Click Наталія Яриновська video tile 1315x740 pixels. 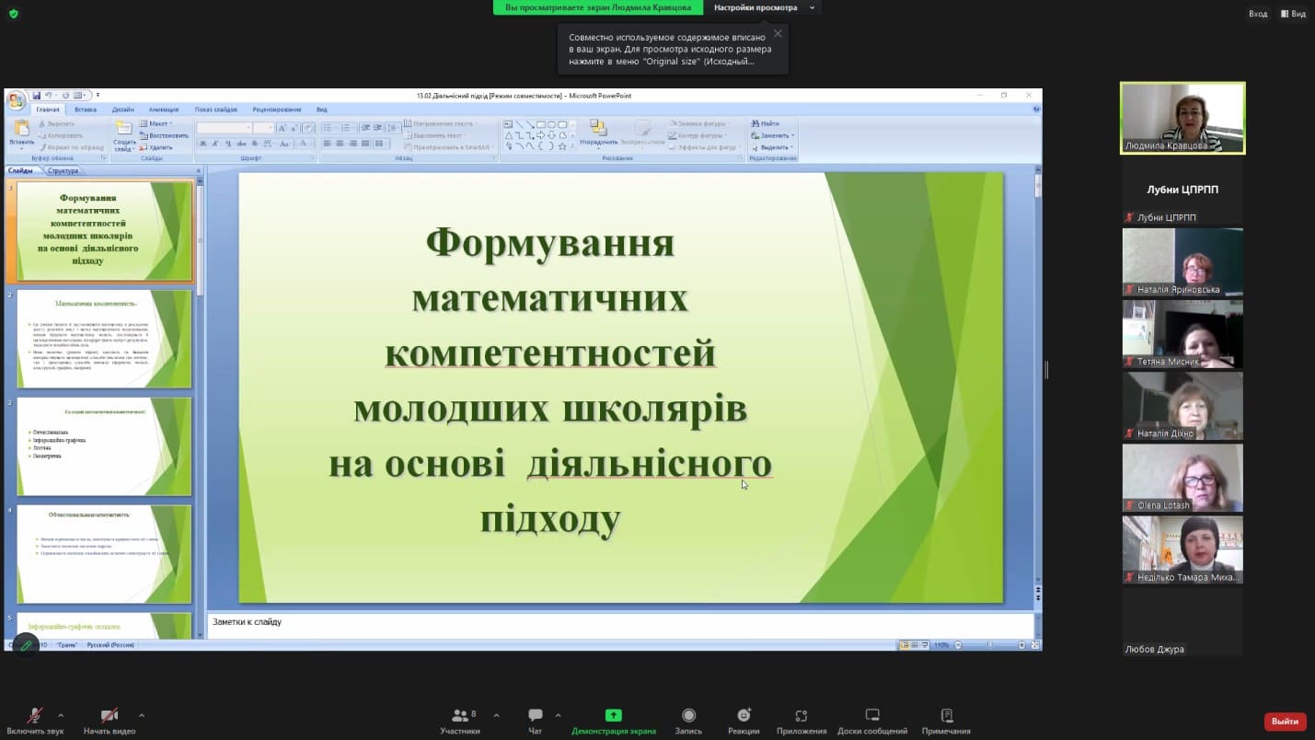coord(1182,262)
